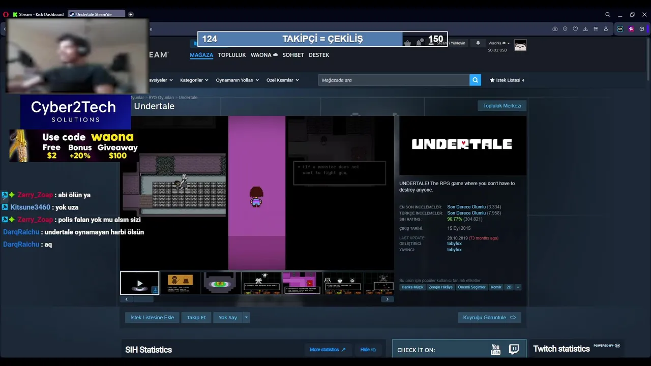Click Kuyruğu Görüntüle button
The width and height of the screenshot is (651, 366).
(489, 318)
